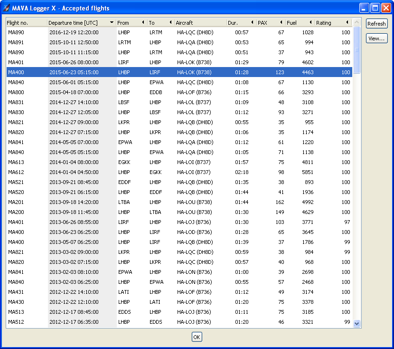This screenshot has height=349, width=394.
Task: Select flight MA840 departing 2014-05-05 05:15:00
Action: click(x=179, y=152)
